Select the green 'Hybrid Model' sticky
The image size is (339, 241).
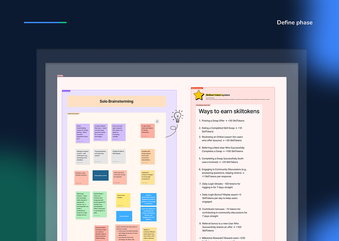(100, 204)
